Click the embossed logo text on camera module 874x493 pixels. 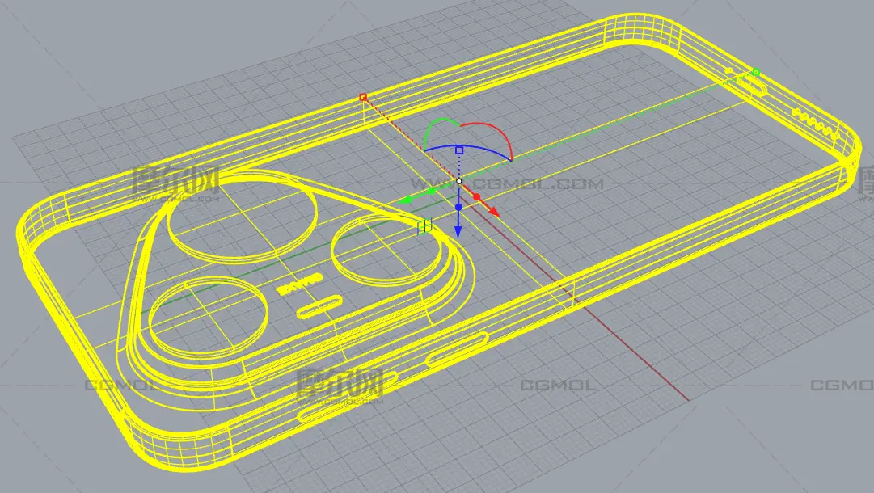[299, 283]
